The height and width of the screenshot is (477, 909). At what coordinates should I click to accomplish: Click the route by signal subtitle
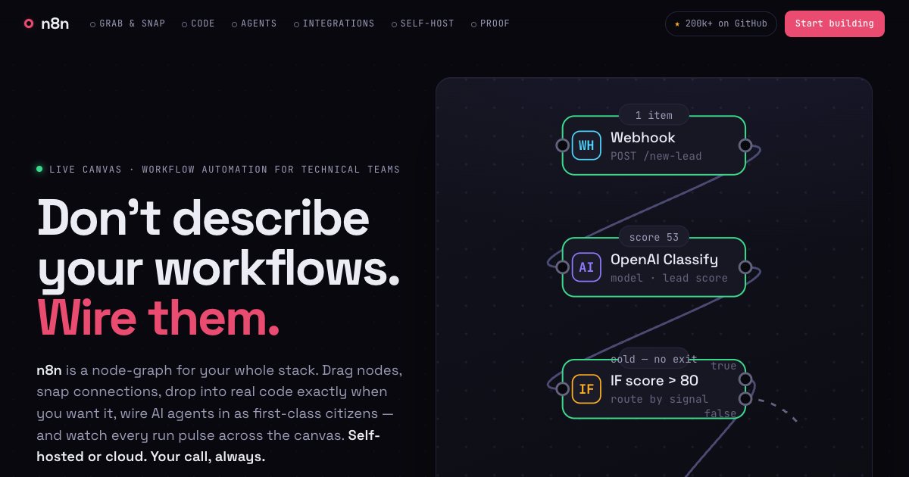pos(659,399)
